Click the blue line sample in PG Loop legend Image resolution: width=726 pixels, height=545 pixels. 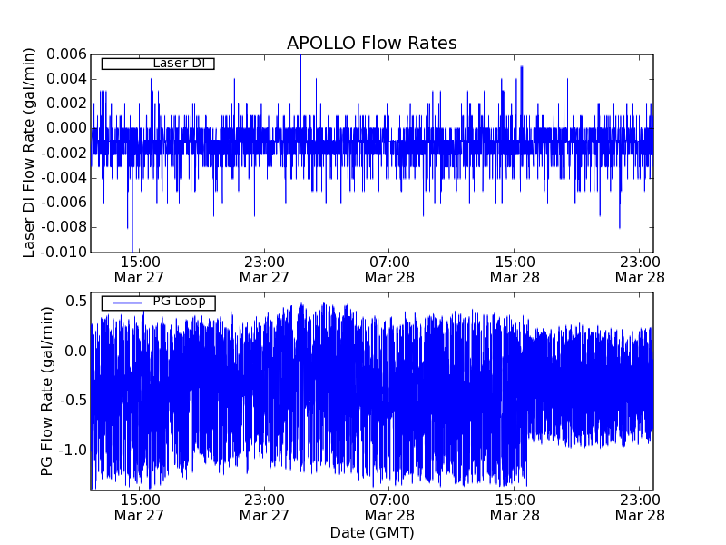pyautogui.click(x=123, y=302)
